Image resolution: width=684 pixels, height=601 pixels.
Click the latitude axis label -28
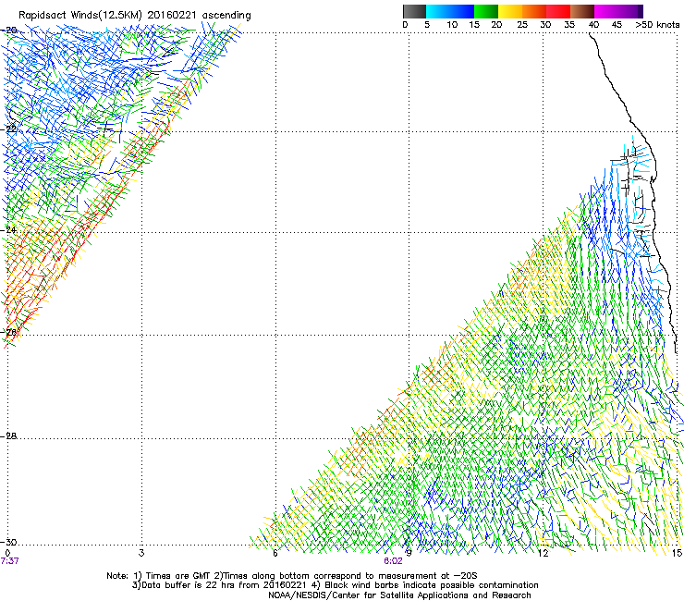click(x=8, y=436)
